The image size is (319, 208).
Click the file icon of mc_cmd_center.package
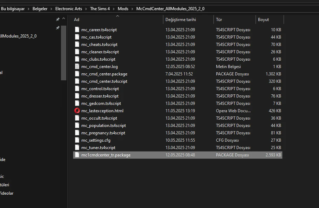pyautogui.click(x=77, y=74)
